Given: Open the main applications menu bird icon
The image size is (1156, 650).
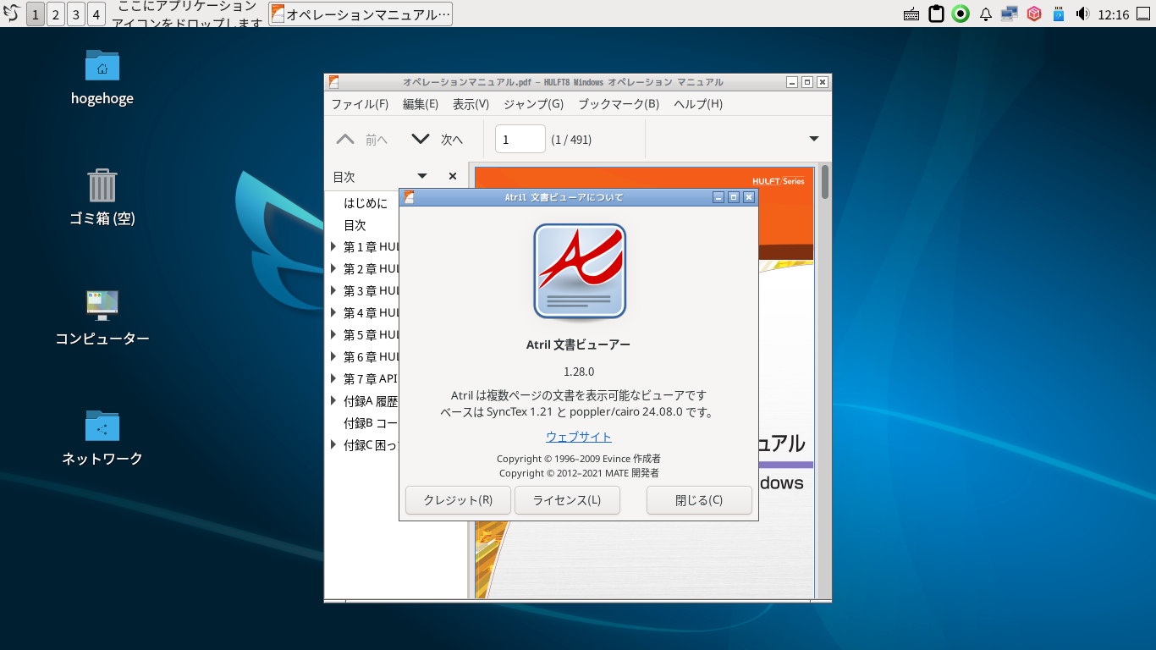Looking at the screenshot, I should click(12, 14).
